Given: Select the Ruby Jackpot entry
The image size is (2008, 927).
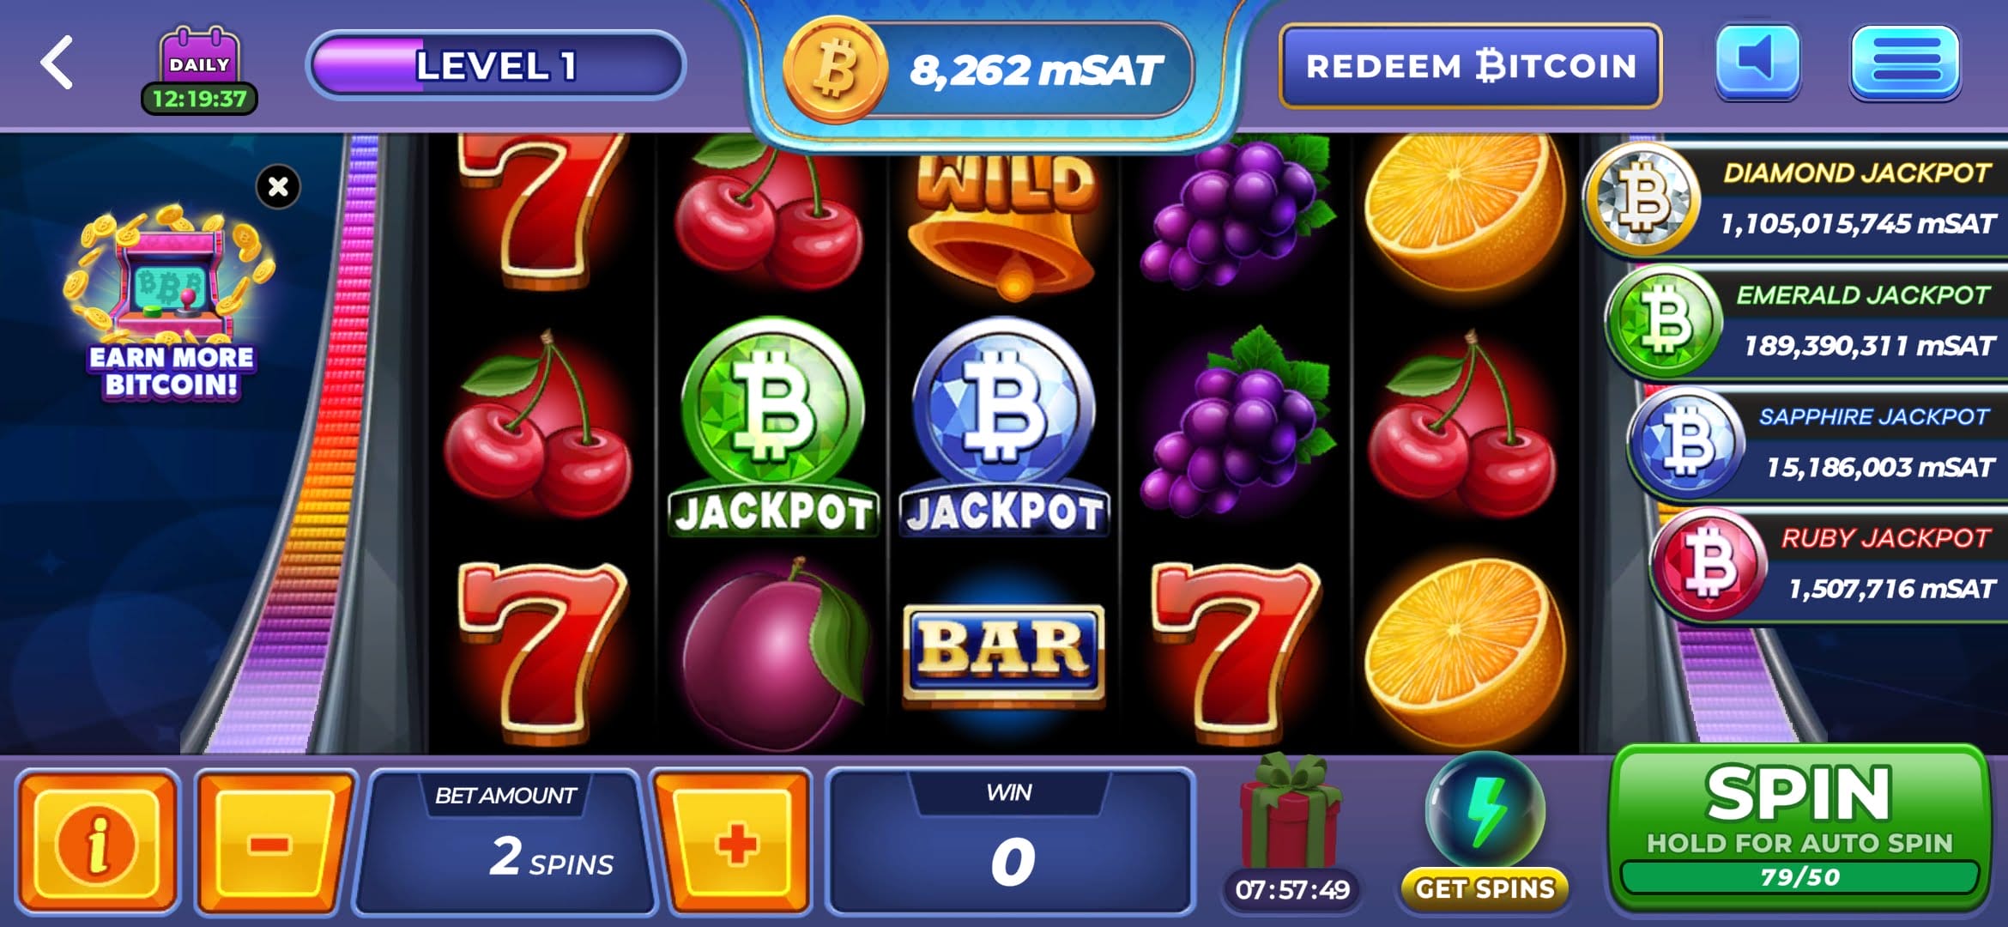Looking at the screenshot, I should click(1828, 564).
